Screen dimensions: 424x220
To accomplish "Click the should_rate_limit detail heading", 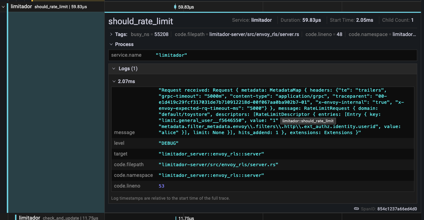I will click(140, 21).
